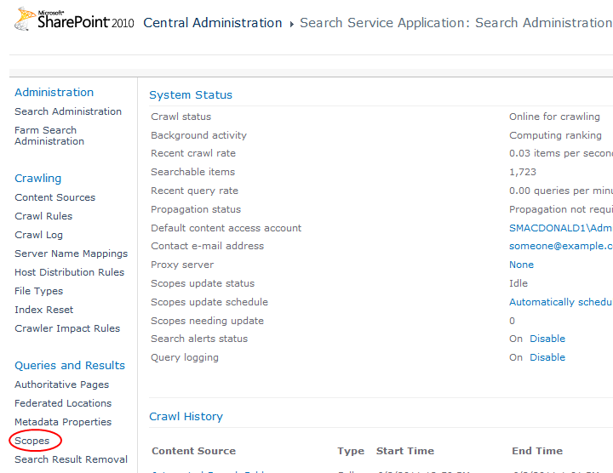Open Authoritative Pages
Viewport: 613px width, 473px height.
[62, 385]
